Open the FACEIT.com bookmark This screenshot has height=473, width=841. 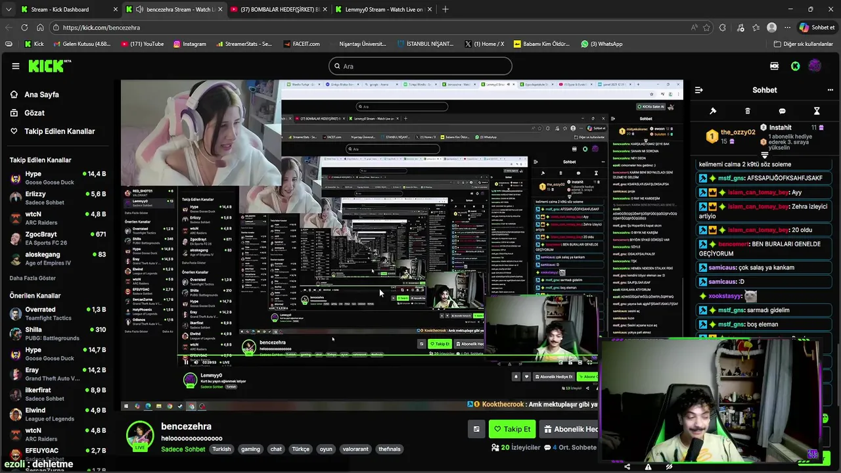302,44
